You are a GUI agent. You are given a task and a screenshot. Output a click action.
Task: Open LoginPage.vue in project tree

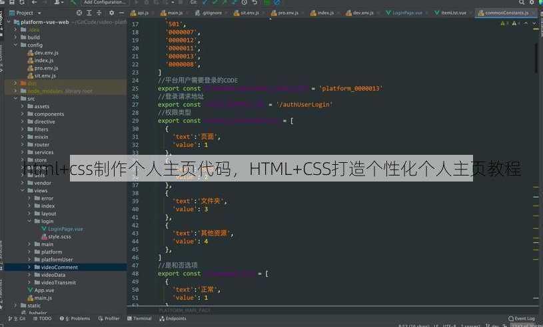[62, 229]
